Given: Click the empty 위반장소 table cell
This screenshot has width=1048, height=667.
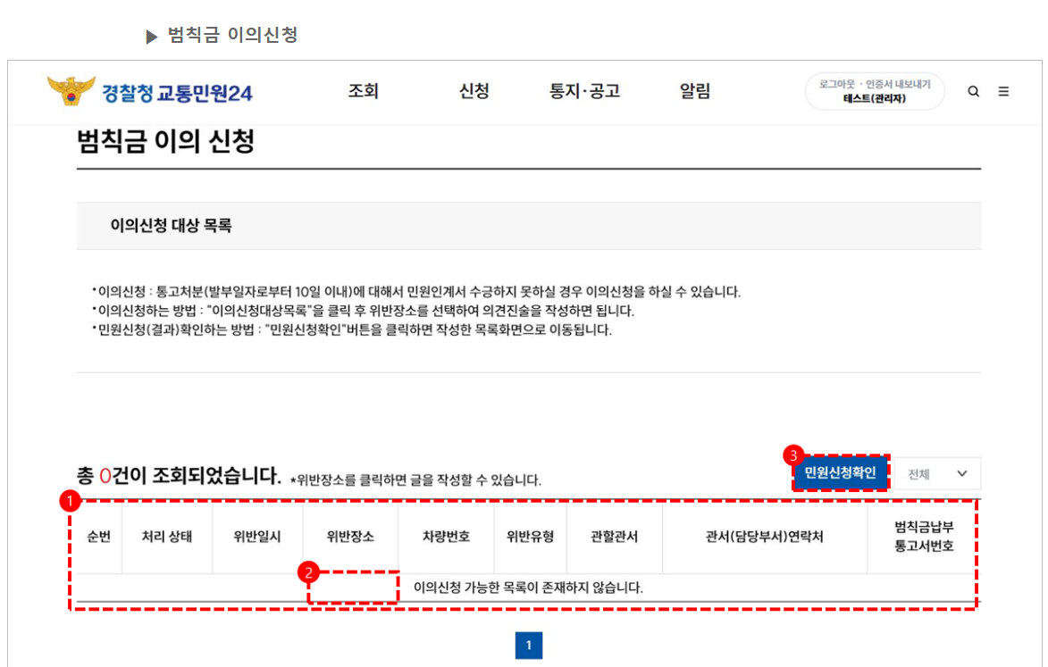Looking at the screenshot, I should (x=354, y=586).
